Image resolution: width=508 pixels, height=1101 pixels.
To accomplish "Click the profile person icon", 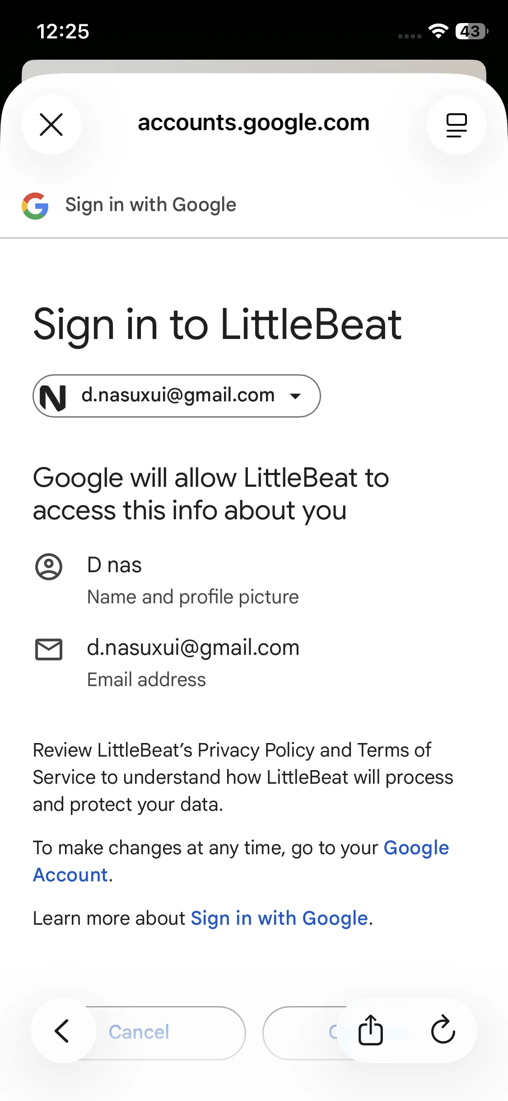I will 49,566.
